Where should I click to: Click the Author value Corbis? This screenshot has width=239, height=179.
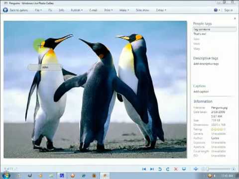coord(215,138)
